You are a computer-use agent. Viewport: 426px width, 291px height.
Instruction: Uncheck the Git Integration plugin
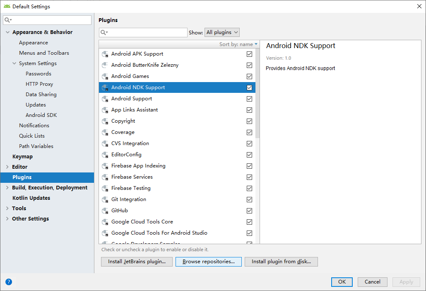249,199
